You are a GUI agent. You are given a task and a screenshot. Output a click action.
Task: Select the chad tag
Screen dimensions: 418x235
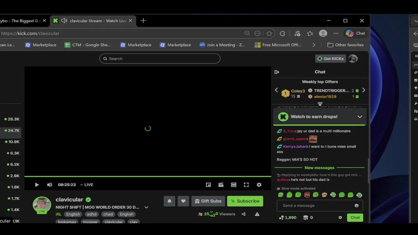tap(108, 214)
